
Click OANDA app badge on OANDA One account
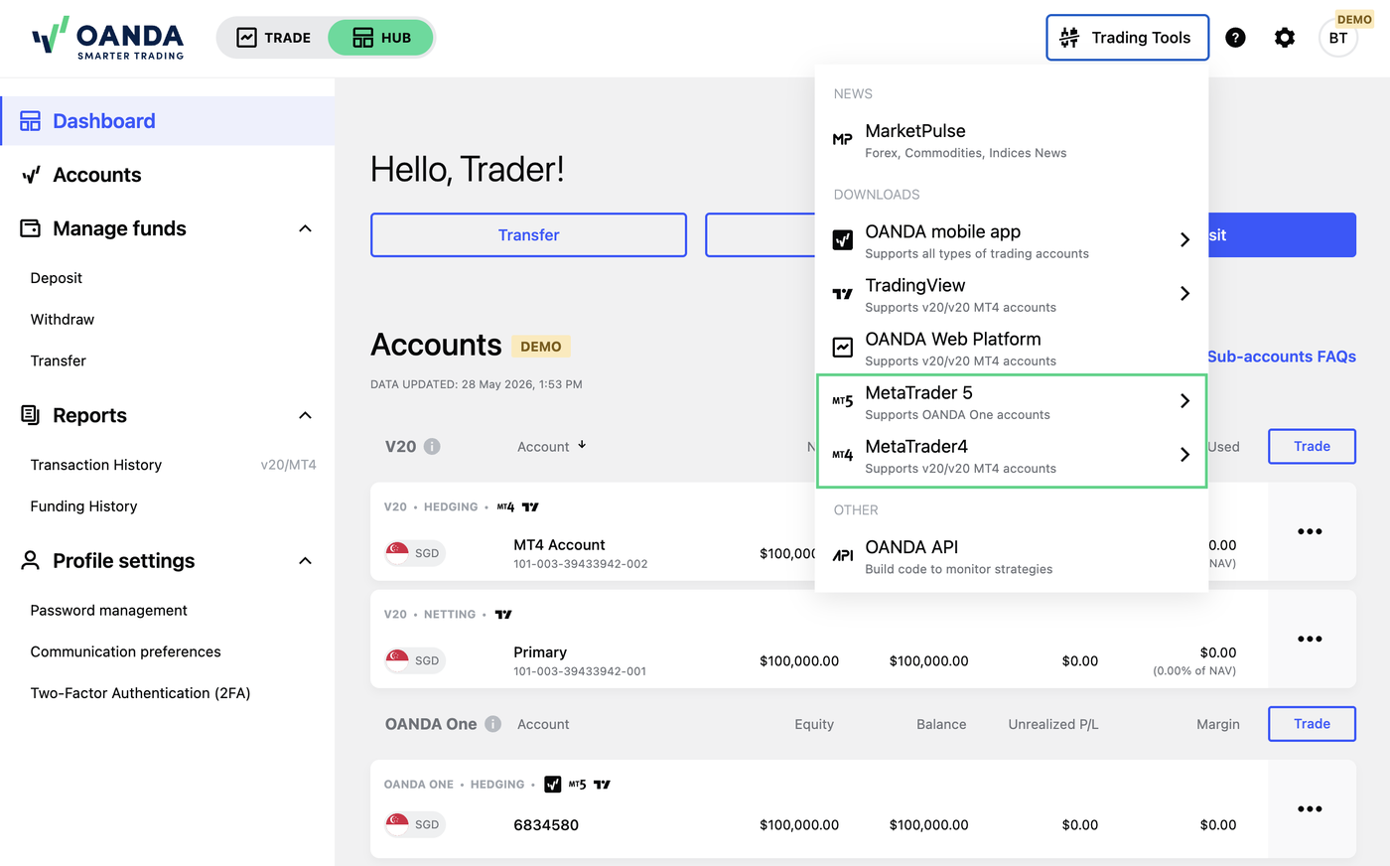tap(553, 785)
